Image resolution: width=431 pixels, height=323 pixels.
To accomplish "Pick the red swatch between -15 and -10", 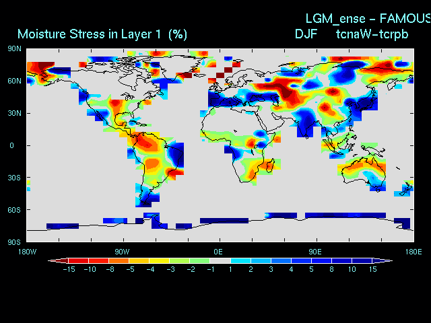I will click(78, 260).
